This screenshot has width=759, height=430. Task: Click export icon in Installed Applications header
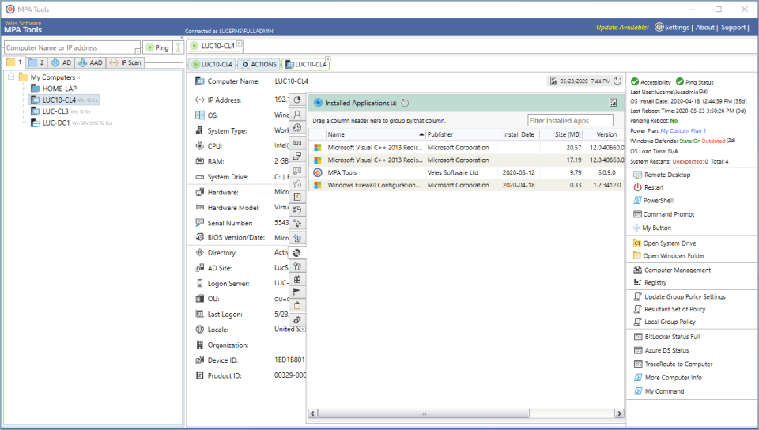[x=613, y=103]
